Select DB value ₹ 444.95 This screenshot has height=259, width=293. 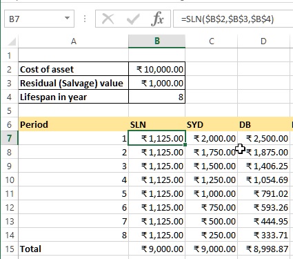click(x=263, y=221)
